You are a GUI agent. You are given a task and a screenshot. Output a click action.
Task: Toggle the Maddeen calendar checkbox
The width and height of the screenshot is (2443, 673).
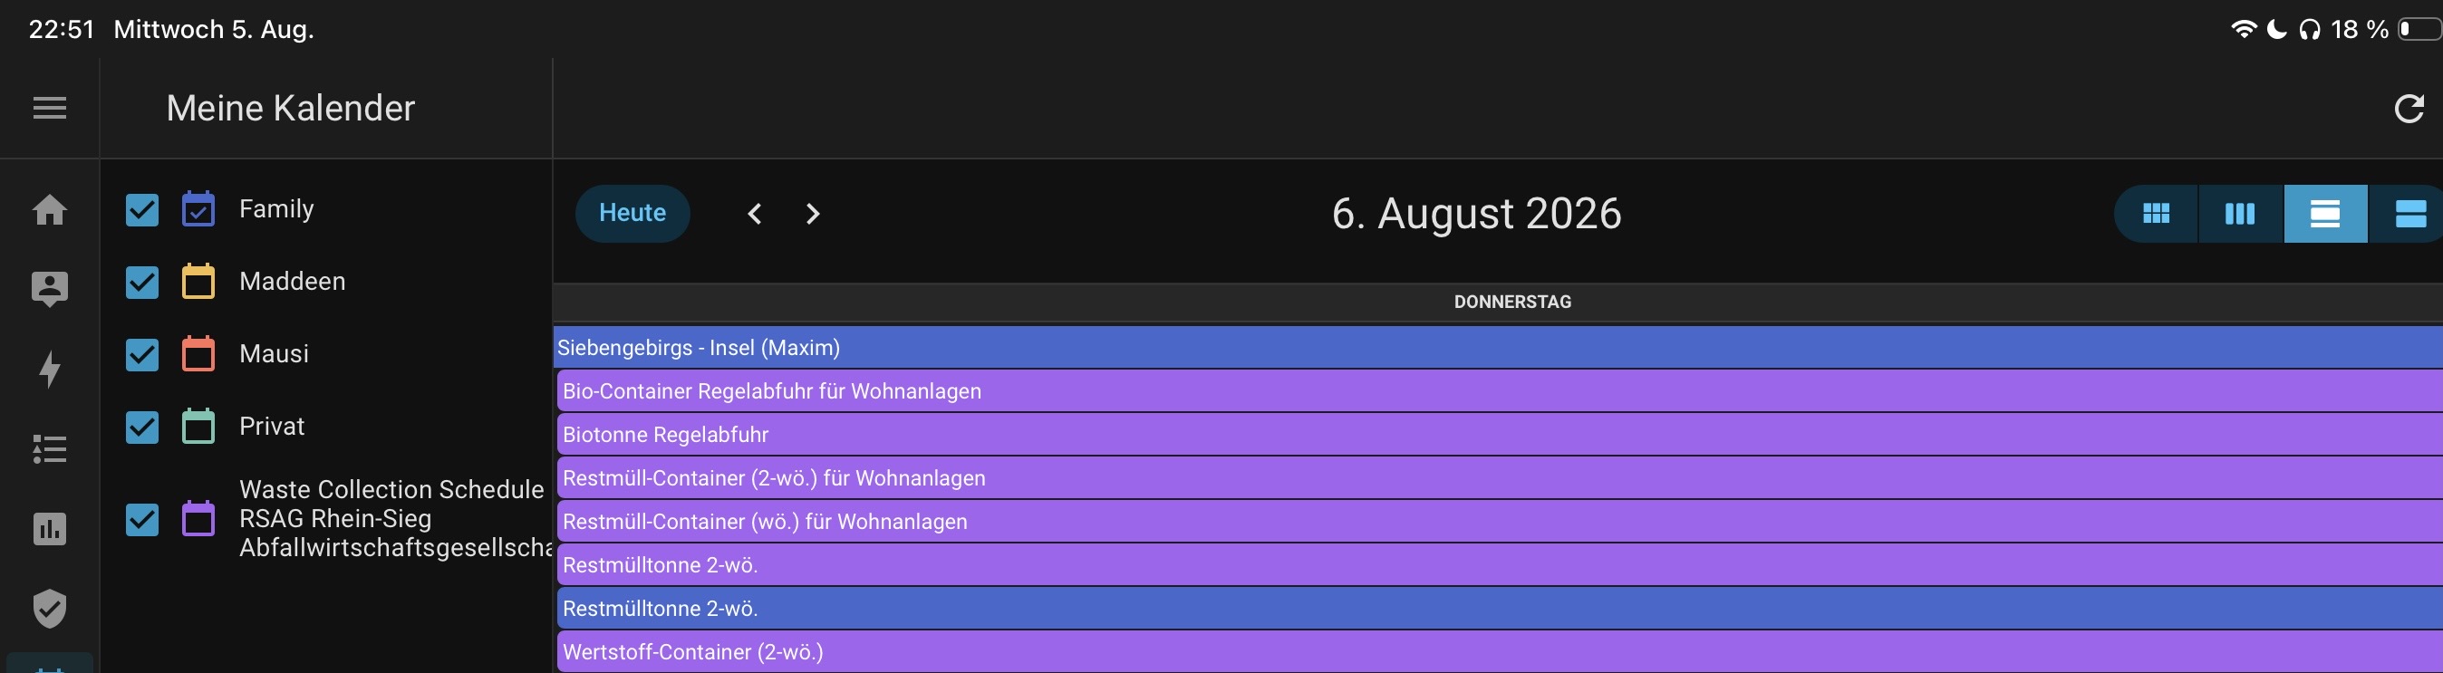point(142,283)
